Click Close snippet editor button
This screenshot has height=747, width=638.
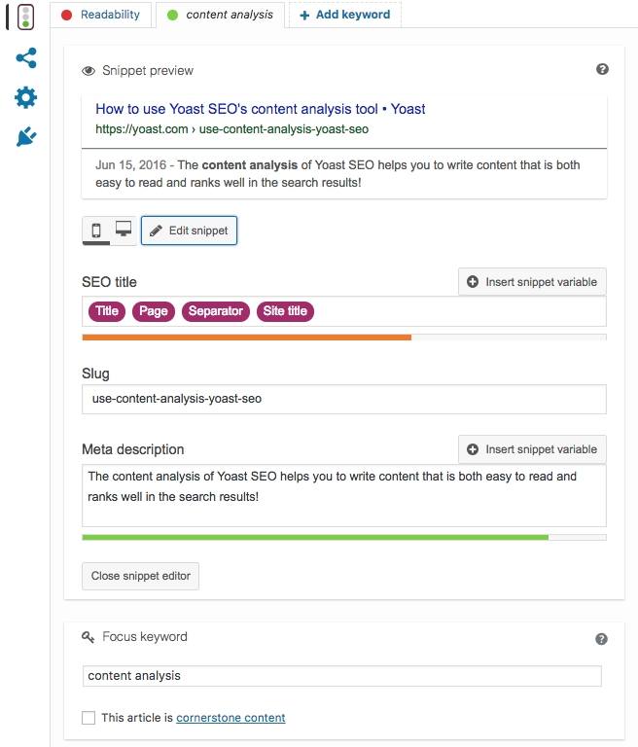(141, 576)
